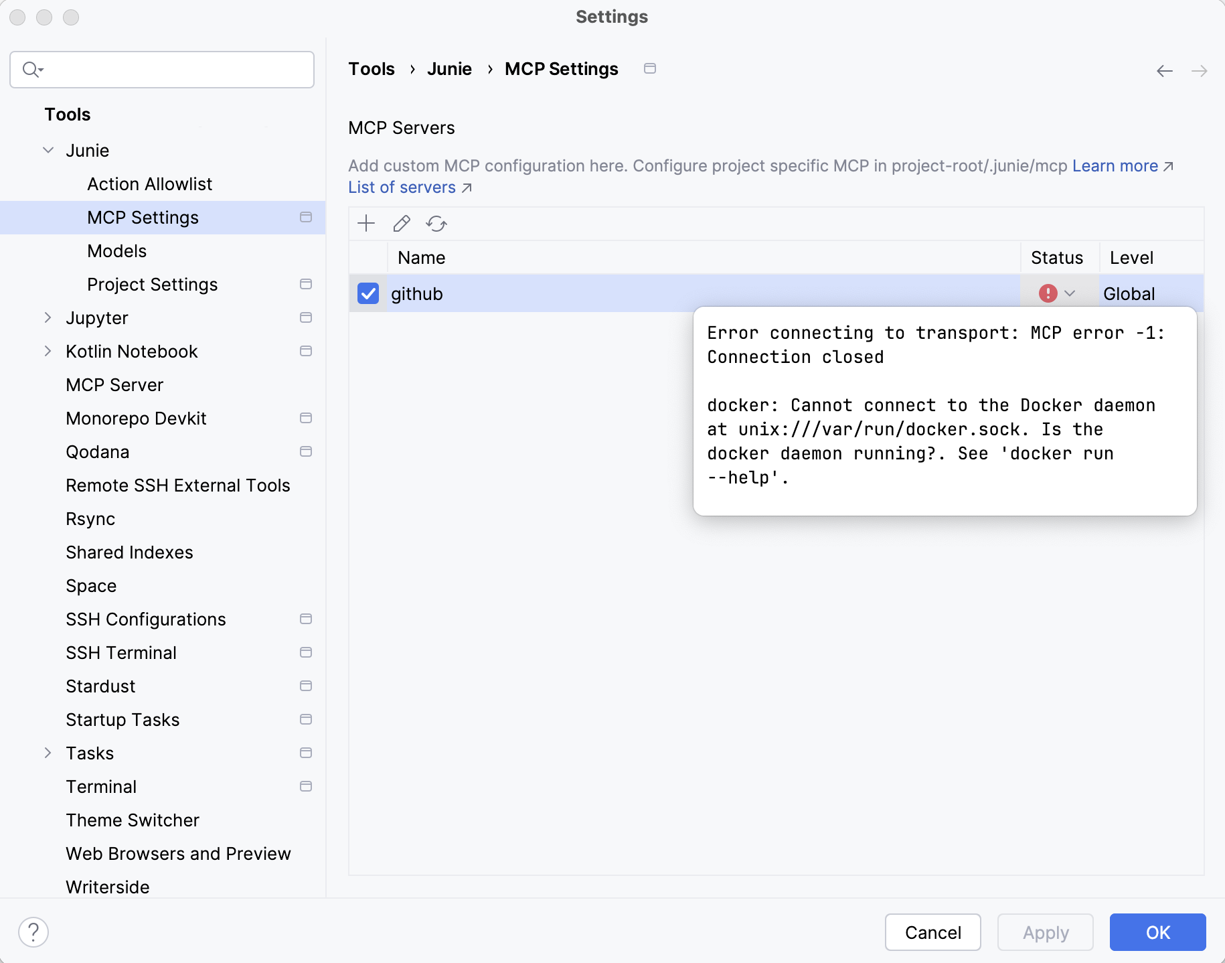Click the List of servers link
1225x963 pixels.
point(402,188)
